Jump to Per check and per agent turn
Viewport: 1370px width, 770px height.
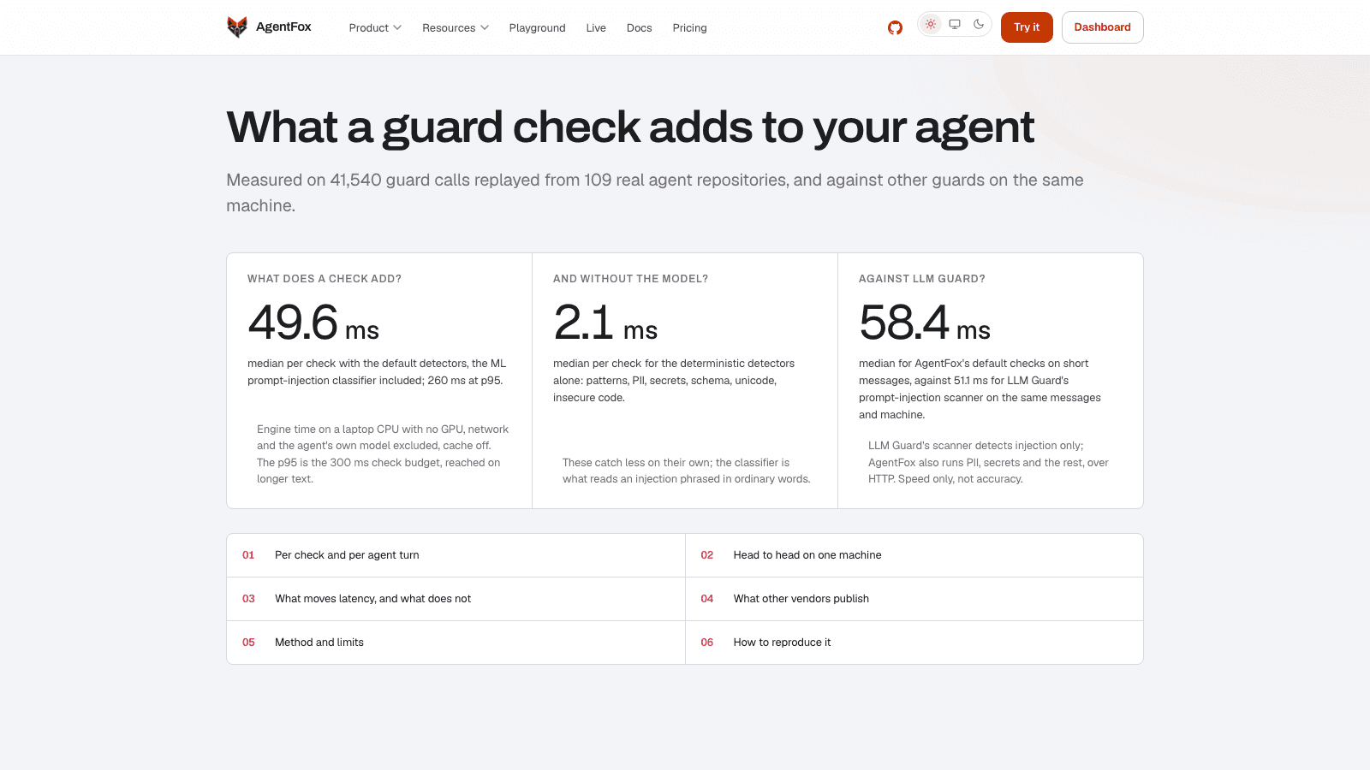click(x=456, y=555)
